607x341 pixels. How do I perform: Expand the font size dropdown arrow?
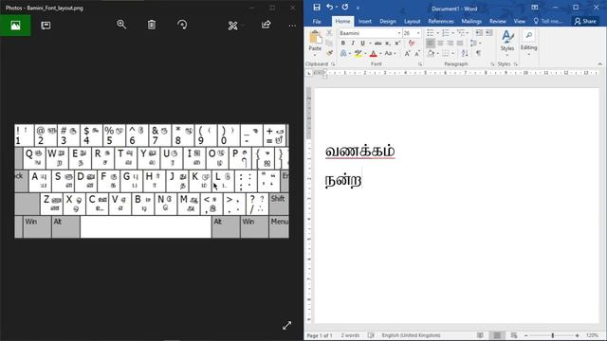pyautogui.click(x=418, y=33)
